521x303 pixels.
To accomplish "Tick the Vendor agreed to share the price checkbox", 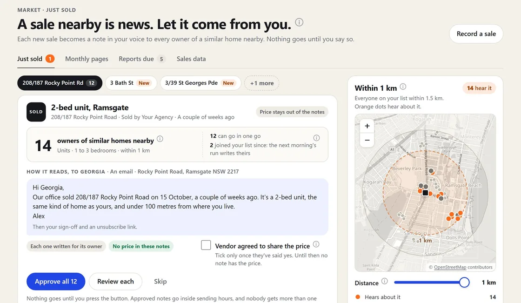I will click(206, 245).
